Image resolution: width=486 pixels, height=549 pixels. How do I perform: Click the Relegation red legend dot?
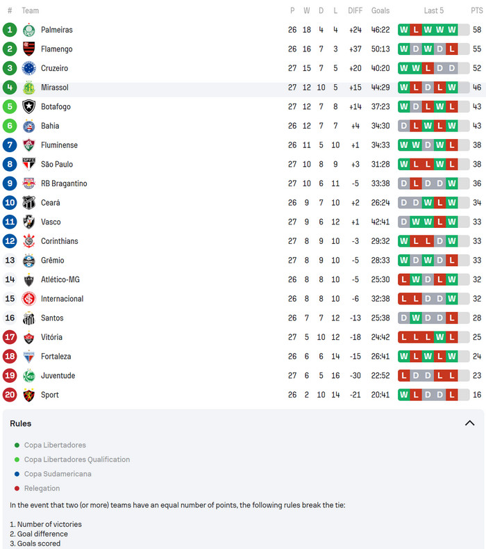click(x=17, y=489)
